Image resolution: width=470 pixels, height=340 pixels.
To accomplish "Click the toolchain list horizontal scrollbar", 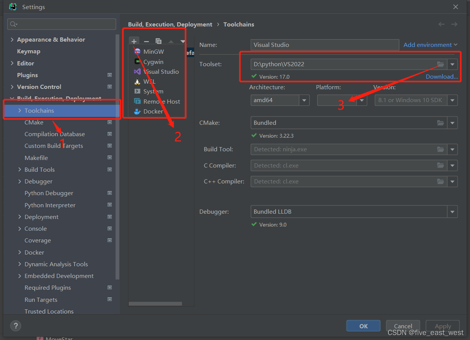I will [x=155, y=304].
